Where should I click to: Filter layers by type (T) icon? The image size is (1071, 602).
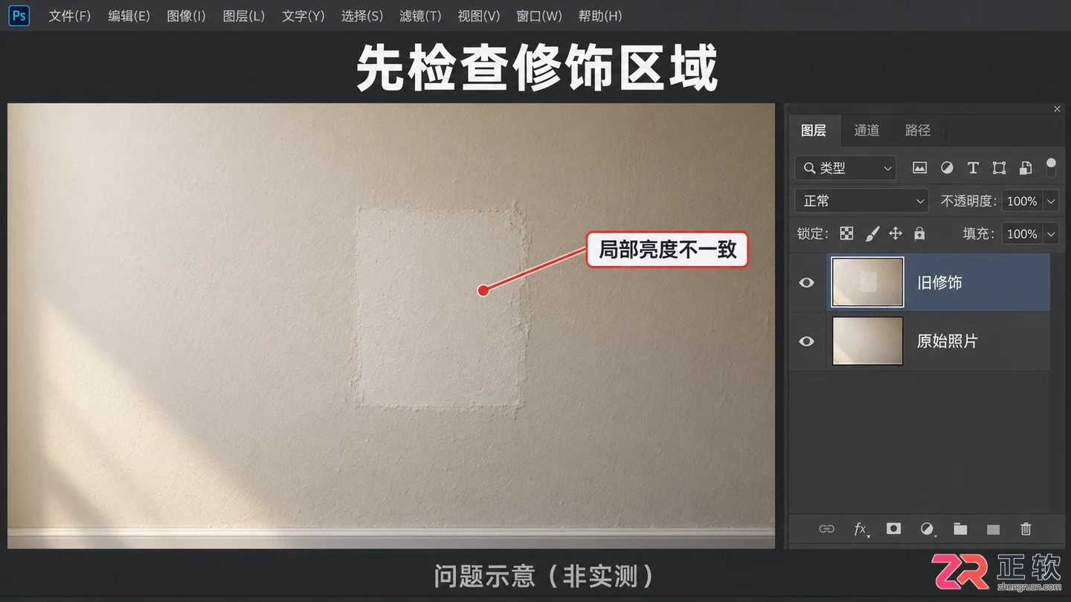(973, 168)
